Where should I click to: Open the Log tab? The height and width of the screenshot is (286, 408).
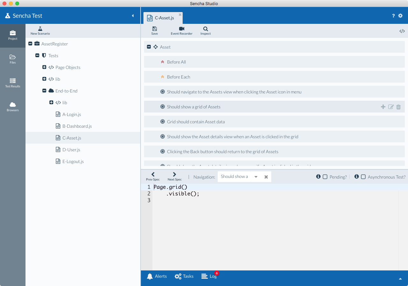pyautogui.click(x=209, y=276)
